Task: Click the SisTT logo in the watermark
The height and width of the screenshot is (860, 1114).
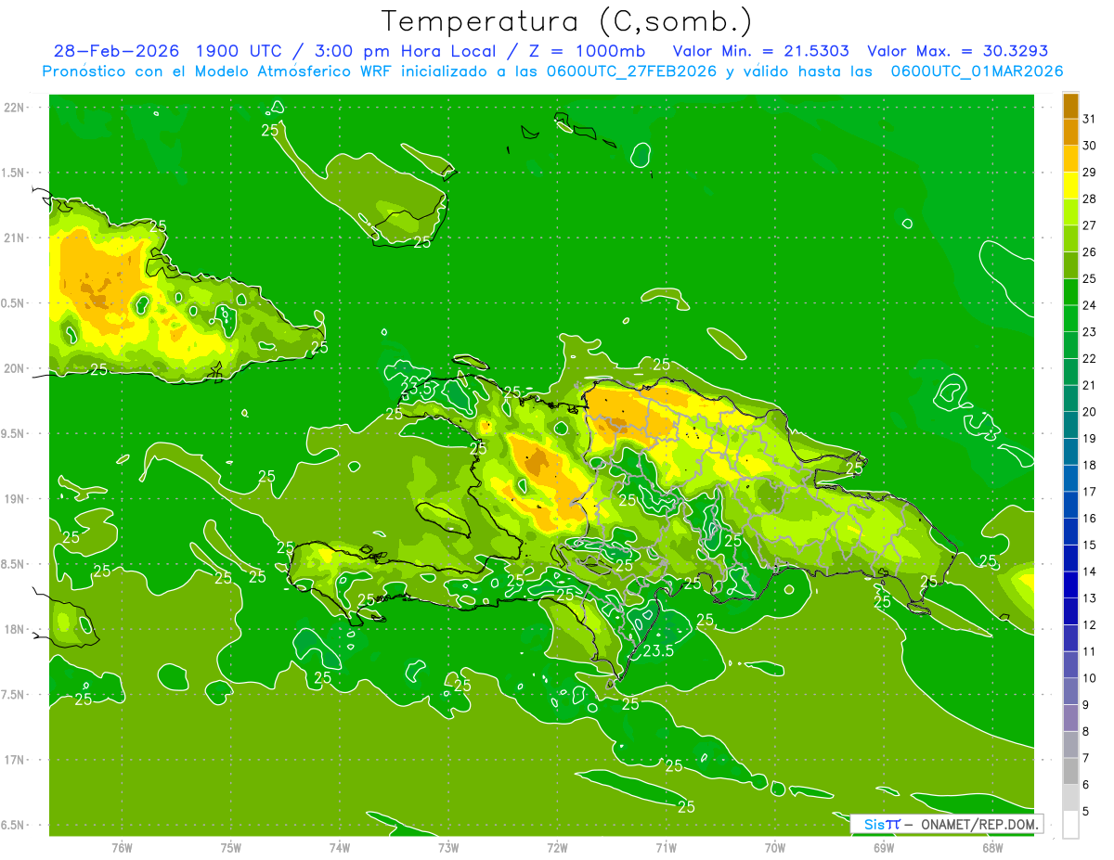Action: pos(882,824)
